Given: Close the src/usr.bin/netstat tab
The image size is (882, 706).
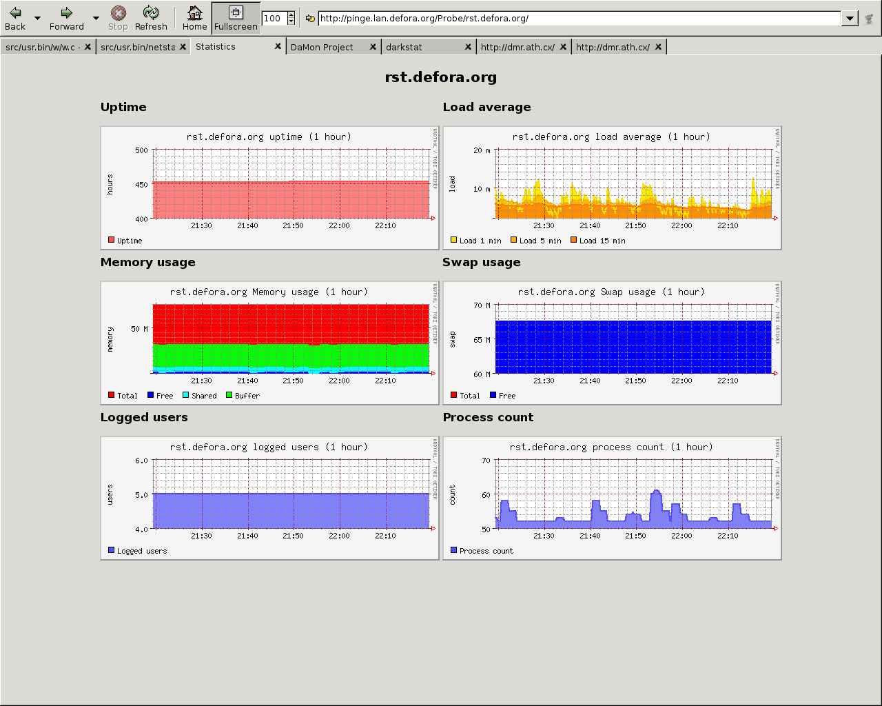Looking at the screenshot, I should pyautogui.click(x=183, y=47).
